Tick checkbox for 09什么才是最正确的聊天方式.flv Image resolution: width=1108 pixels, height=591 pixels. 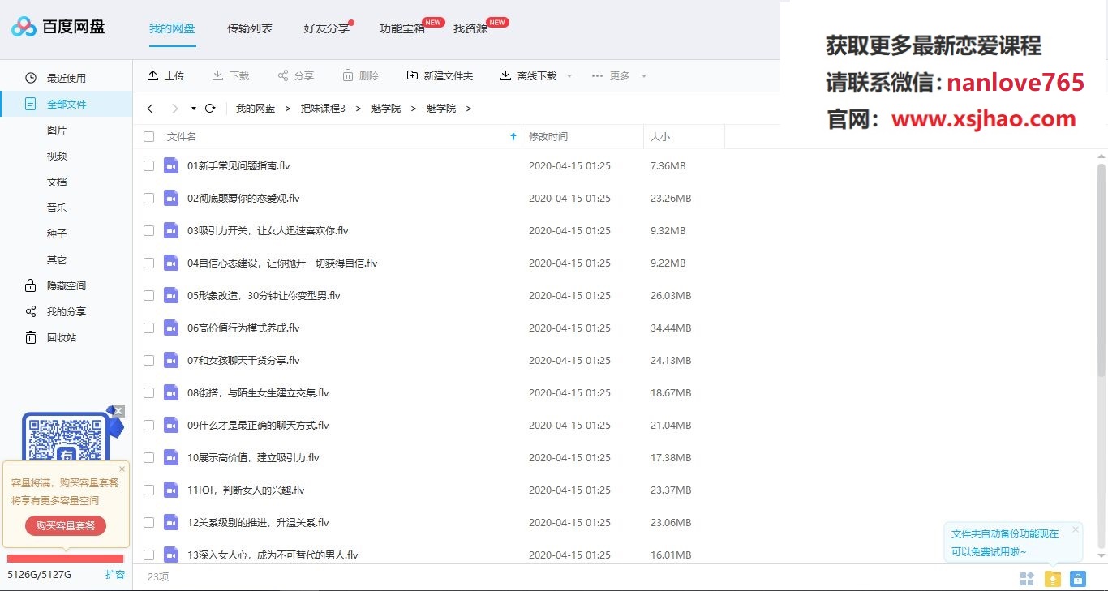148,425
